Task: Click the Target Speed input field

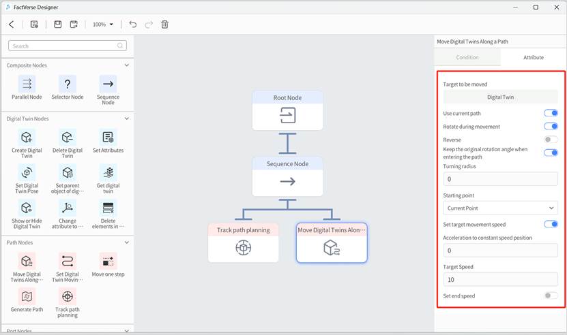Action: 500,281
